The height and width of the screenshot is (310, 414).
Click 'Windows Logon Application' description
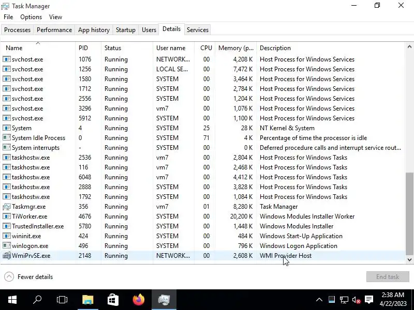(299, 246)
